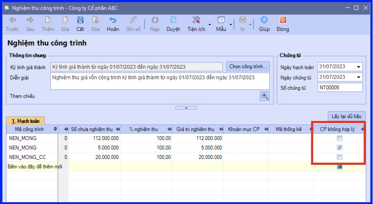The width and height of the screenshot is (373, 204).
Task: Click the Diễn giải description text box
Action: 160,81
